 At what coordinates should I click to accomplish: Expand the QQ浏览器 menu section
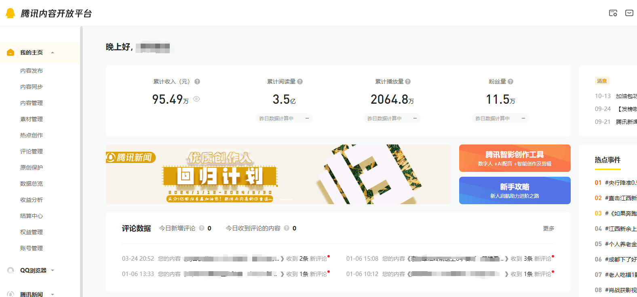53,270
